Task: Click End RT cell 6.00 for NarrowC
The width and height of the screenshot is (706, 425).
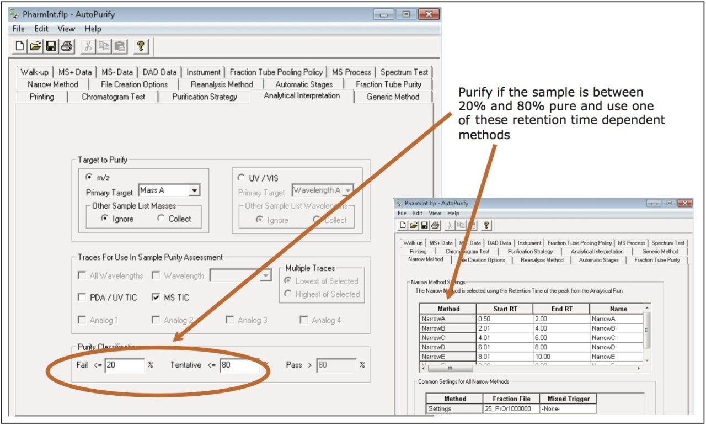Action: click(561, 338)
